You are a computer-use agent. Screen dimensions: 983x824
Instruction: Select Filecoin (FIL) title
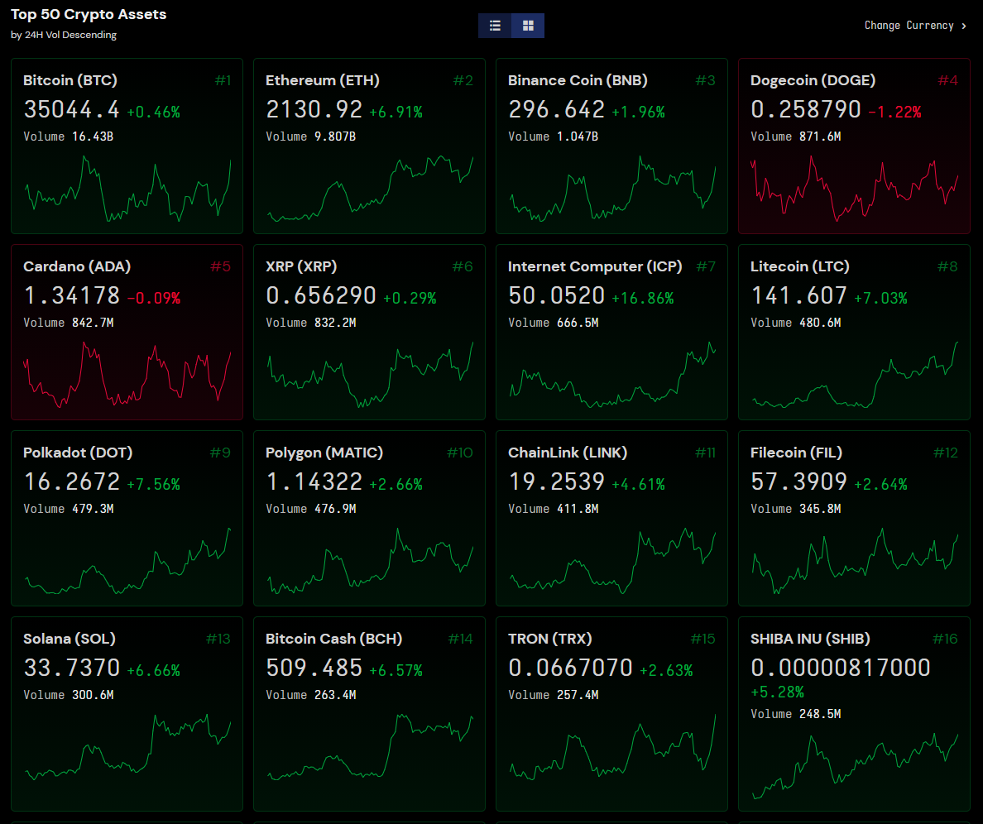pos(796,453)
